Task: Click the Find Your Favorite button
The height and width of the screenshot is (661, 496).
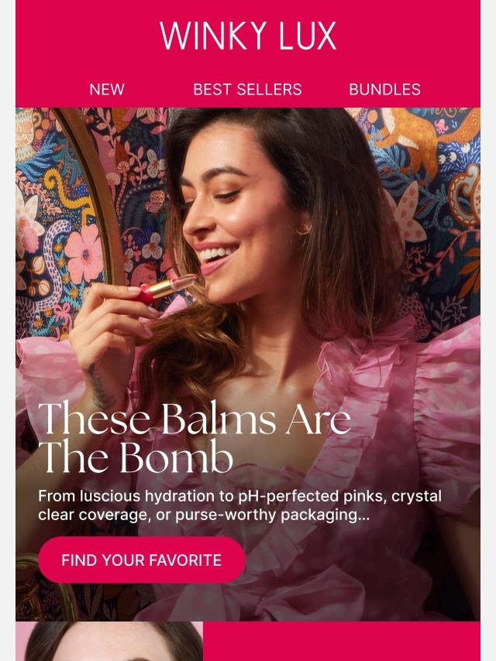Action: click(x=141, y=560)
